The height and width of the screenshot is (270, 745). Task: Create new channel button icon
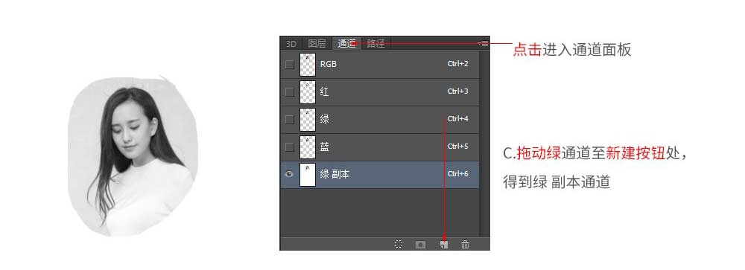pyautogui.click(x=444, y=245)
